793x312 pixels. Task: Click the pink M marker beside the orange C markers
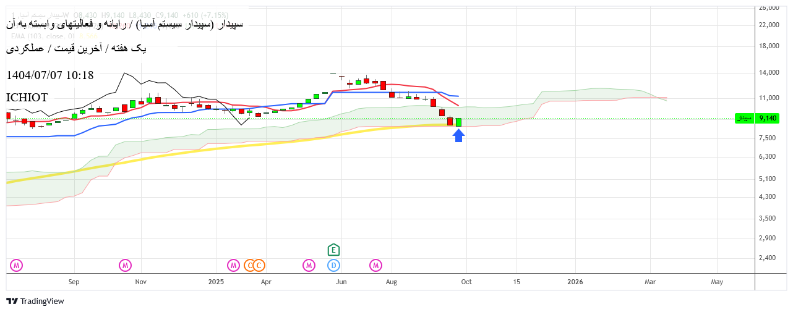[x=233, y=266]
